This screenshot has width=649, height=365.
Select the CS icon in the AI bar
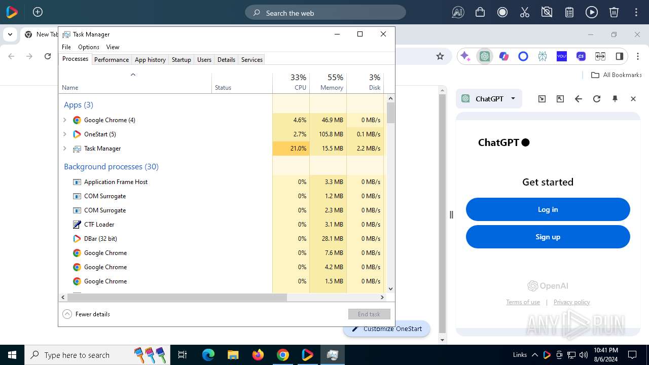tap(581, 56)
